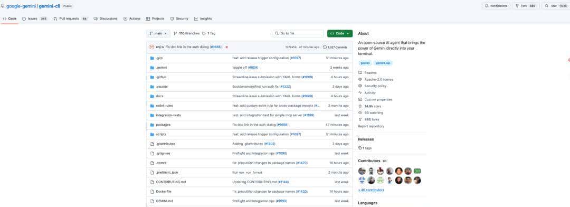
Task: Click the gemini topic tag
Action: tap(365, 63)
